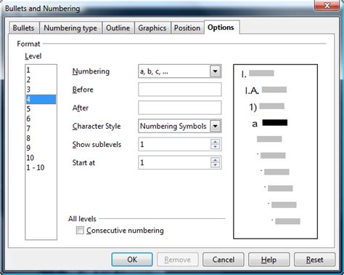Image resolution: width=344 pixels, height=275 pixels.
Task: Open Character Style dropdown arrow
Action: (x=216, y=126)
